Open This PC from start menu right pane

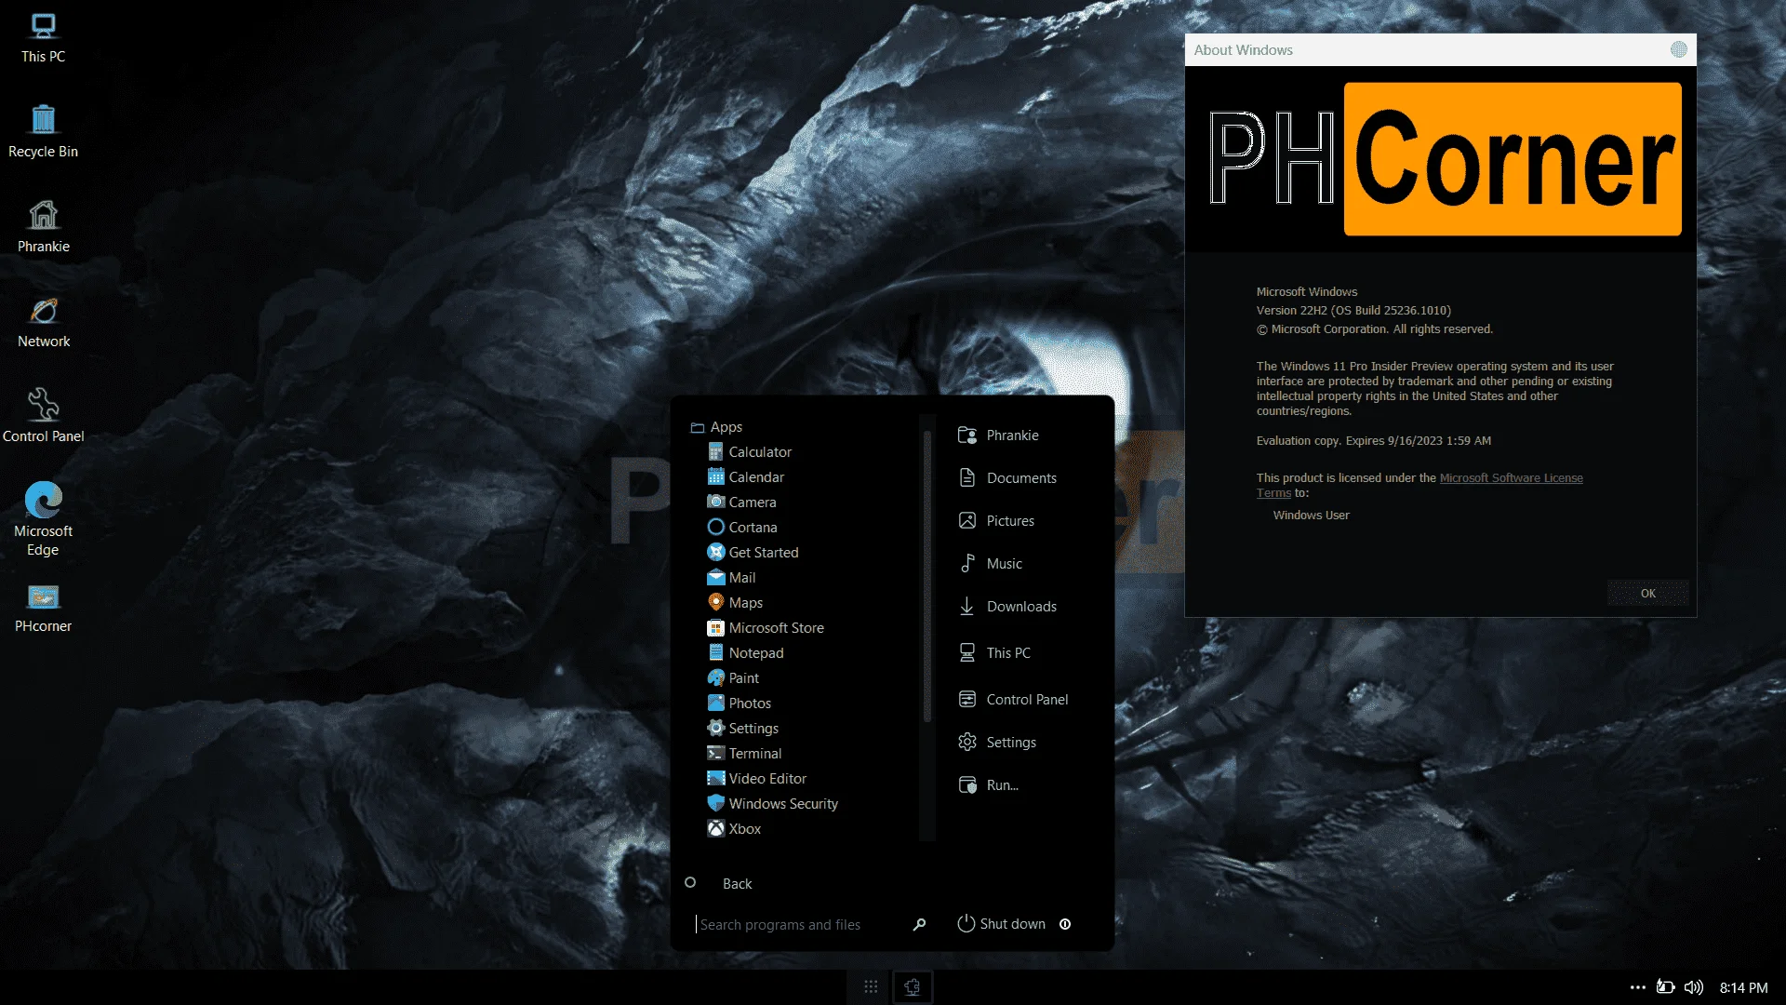click(x=994, y=652)
